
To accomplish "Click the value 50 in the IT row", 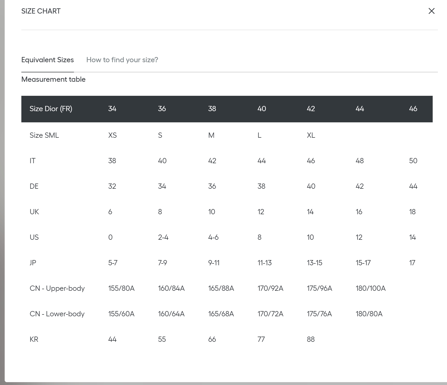I will [413, 161].
